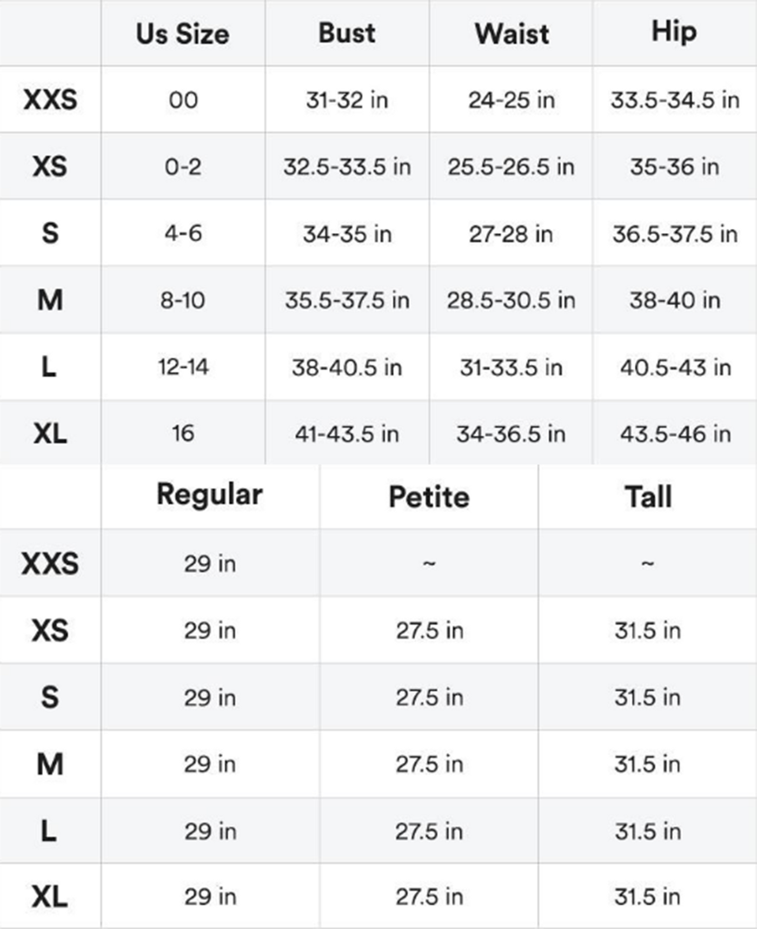The image size is (757, 929).
Task: Click the Bust column header
Action: pos(347,33)
